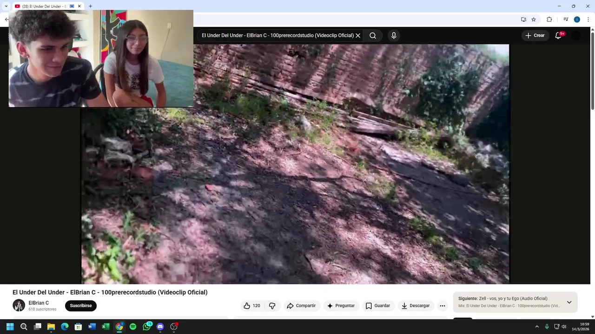The height and width of the screenshot is (334, 595).
Task: Switch to Chrome on the taskbar
Action: 119,327
